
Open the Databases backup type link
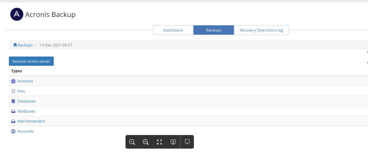pyautogui.click(x=27, y=101)
